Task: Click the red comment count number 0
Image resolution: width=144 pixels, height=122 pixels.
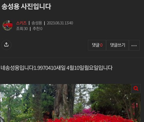Action: coord(101,45)
